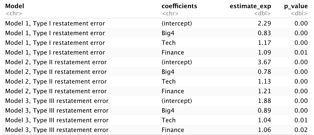Click the 1.21 estimate cell
The height and width of the screenshot is (135, 314).
pos(265,91)
